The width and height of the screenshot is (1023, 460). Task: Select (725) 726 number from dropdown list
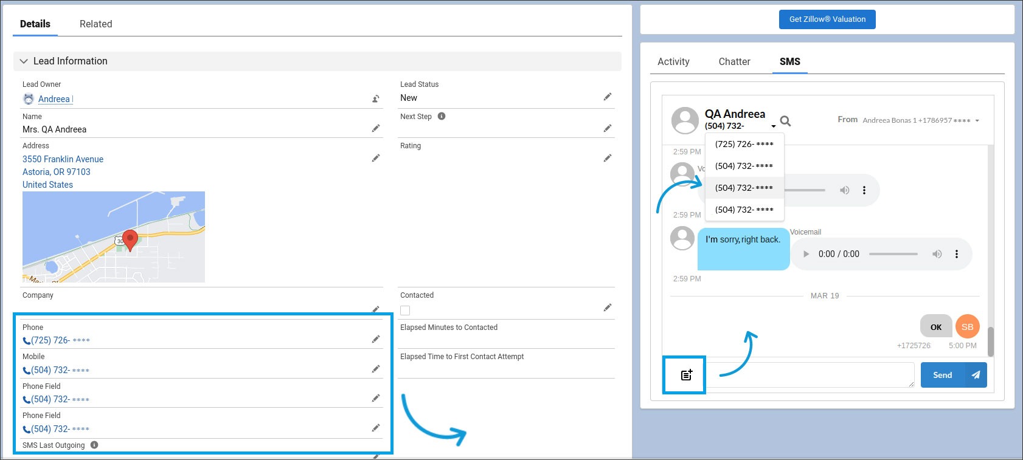(744, 144)
